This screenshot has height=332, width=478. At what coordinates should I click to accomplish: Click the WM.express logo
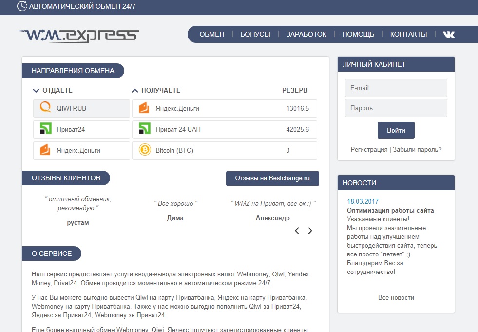click(78, 35)
